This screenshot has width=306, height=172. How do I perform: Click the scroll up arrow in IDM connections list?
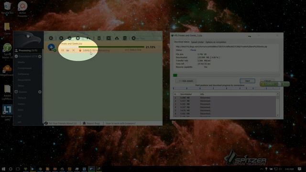coord(278,94)
